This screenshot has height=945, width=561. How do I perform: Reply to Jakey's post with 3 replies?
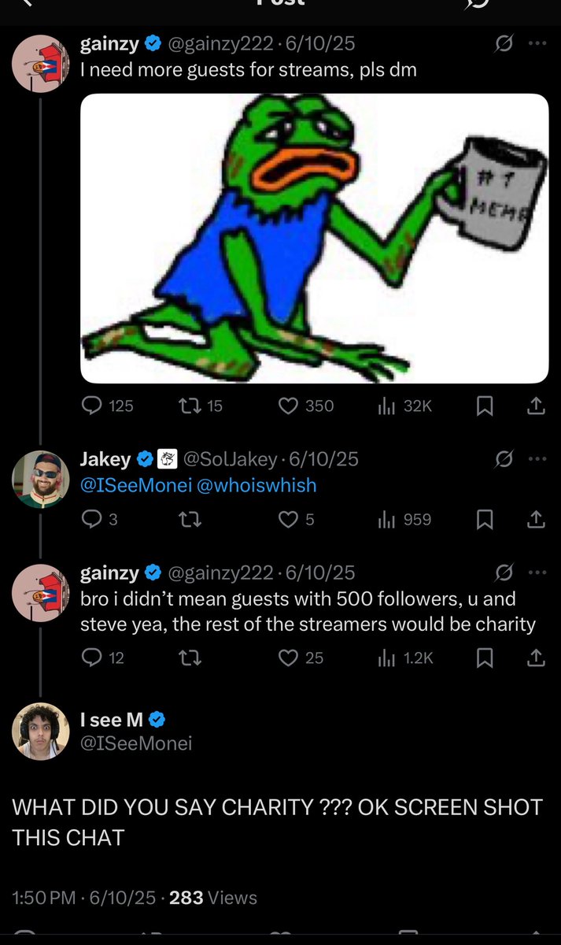pos(93,520)
